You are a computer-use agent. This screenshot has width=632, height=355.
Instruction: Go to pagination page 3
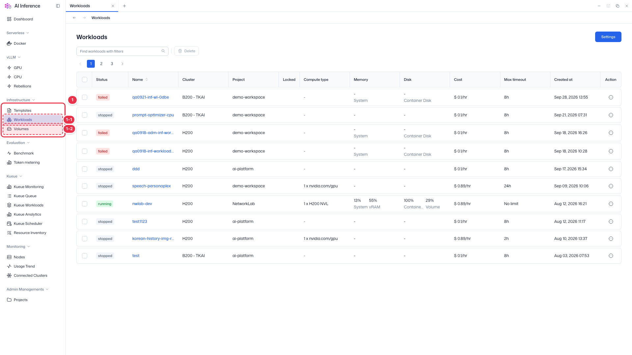click(x=112, y=64)
